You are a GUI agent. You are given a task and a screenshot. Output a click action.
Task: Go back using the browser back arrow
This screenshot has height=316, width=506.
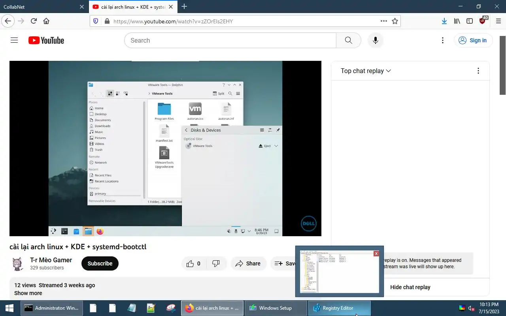8,21
